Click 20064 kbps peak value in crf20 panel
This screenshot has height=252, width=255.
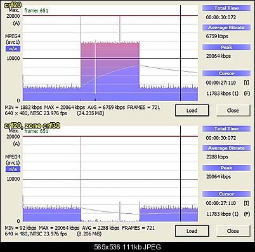tap(218, 56)
